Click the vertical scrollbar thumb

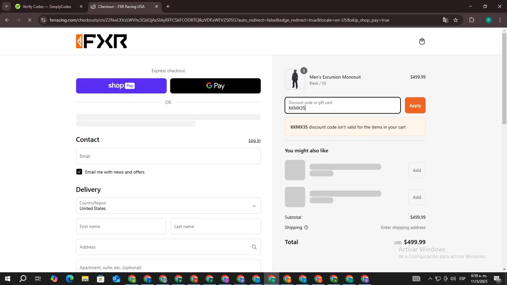(x=504, y=78)
